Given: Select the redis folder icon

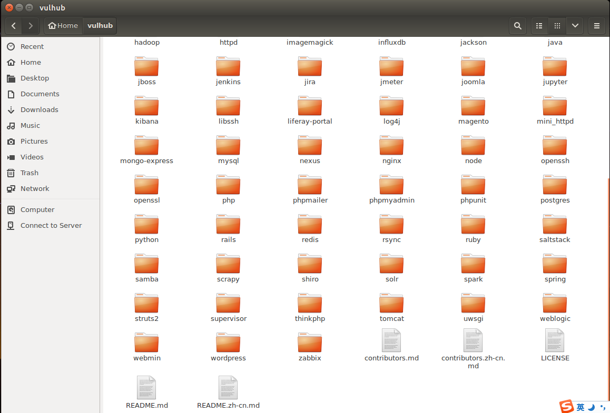Looking at the screenshot, I should click(x=310, y=224).
